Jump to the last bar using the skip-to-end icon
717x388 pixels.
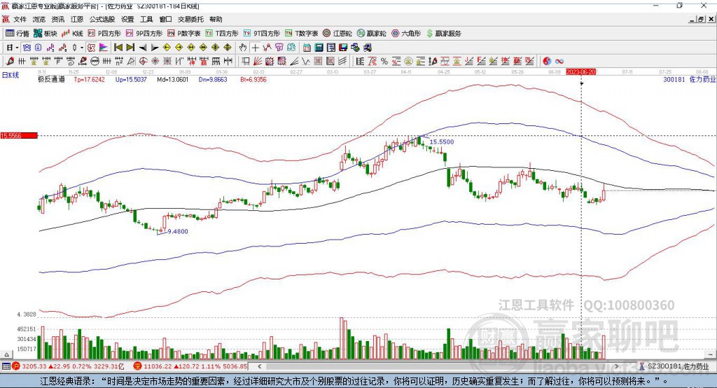point(130,48)
